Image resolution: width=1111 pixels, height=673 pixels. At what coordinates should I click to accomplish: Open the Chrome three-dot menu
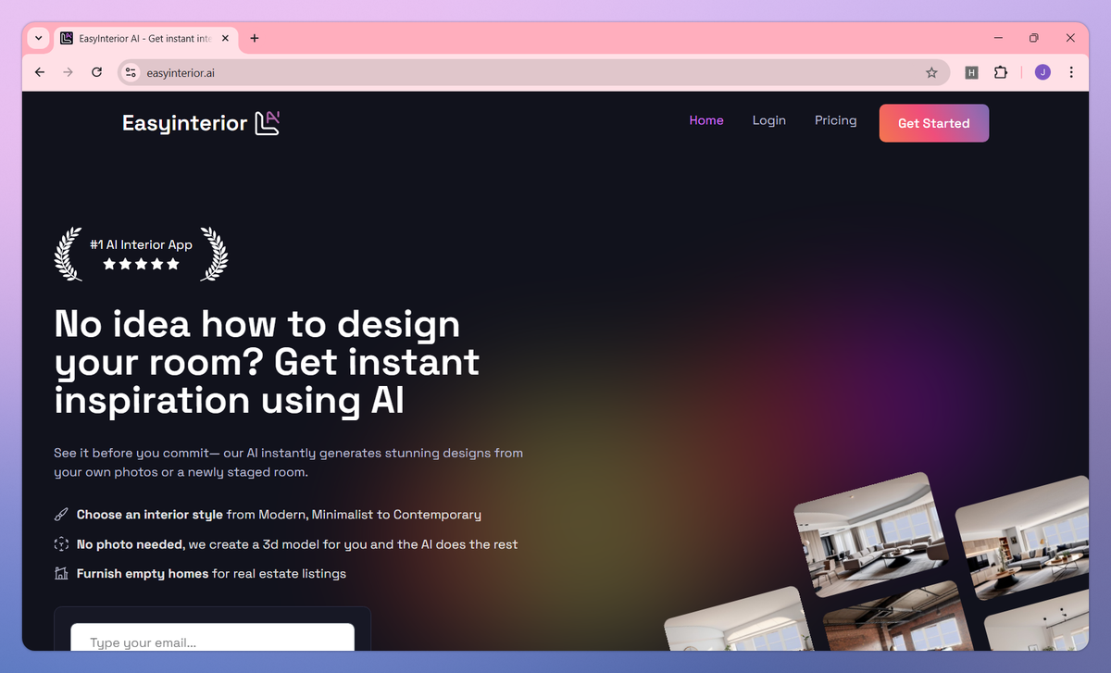point(1071,72)
